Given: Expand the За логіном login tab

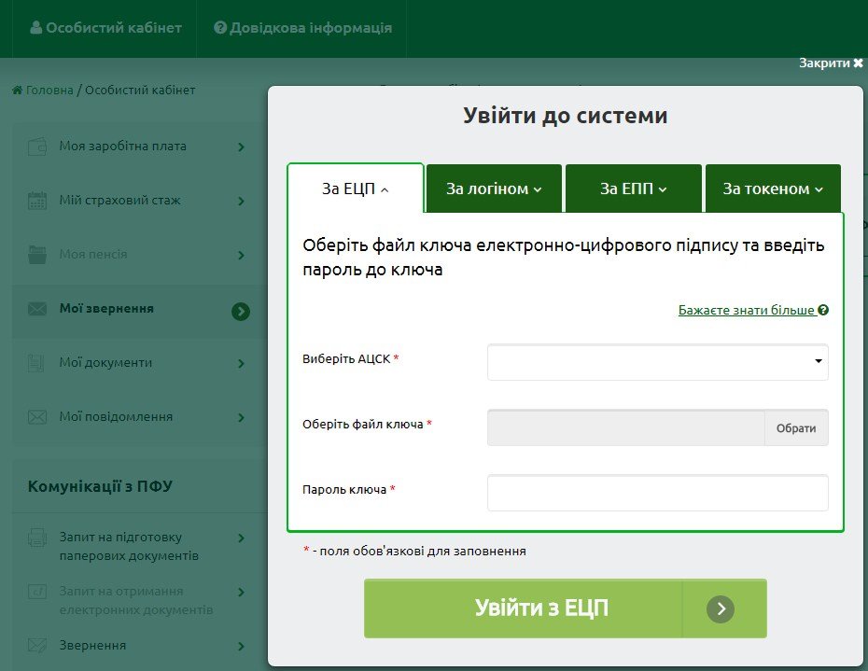Looking at the screenshot, I should pos(494,189).
